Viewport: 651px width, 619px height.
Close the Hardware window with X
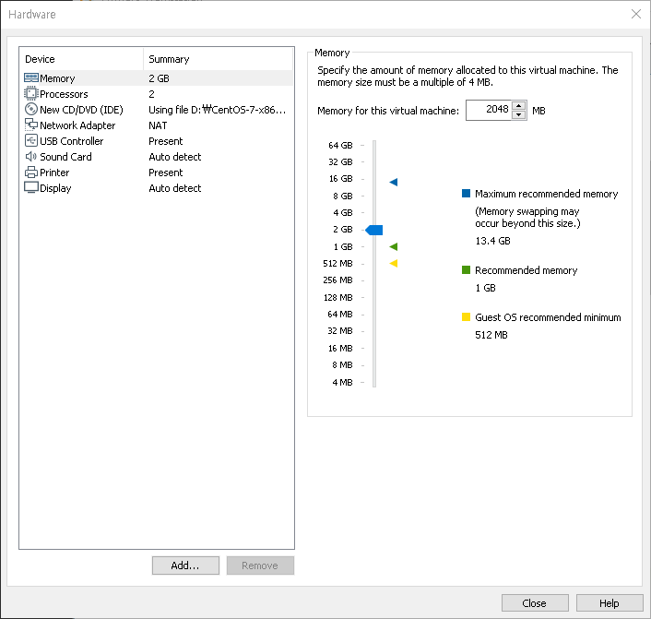[x=636, y=14]
